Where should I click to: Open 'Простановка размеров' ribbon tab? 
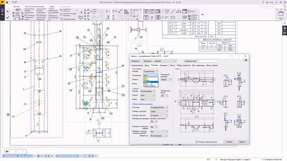click(35, 7)
